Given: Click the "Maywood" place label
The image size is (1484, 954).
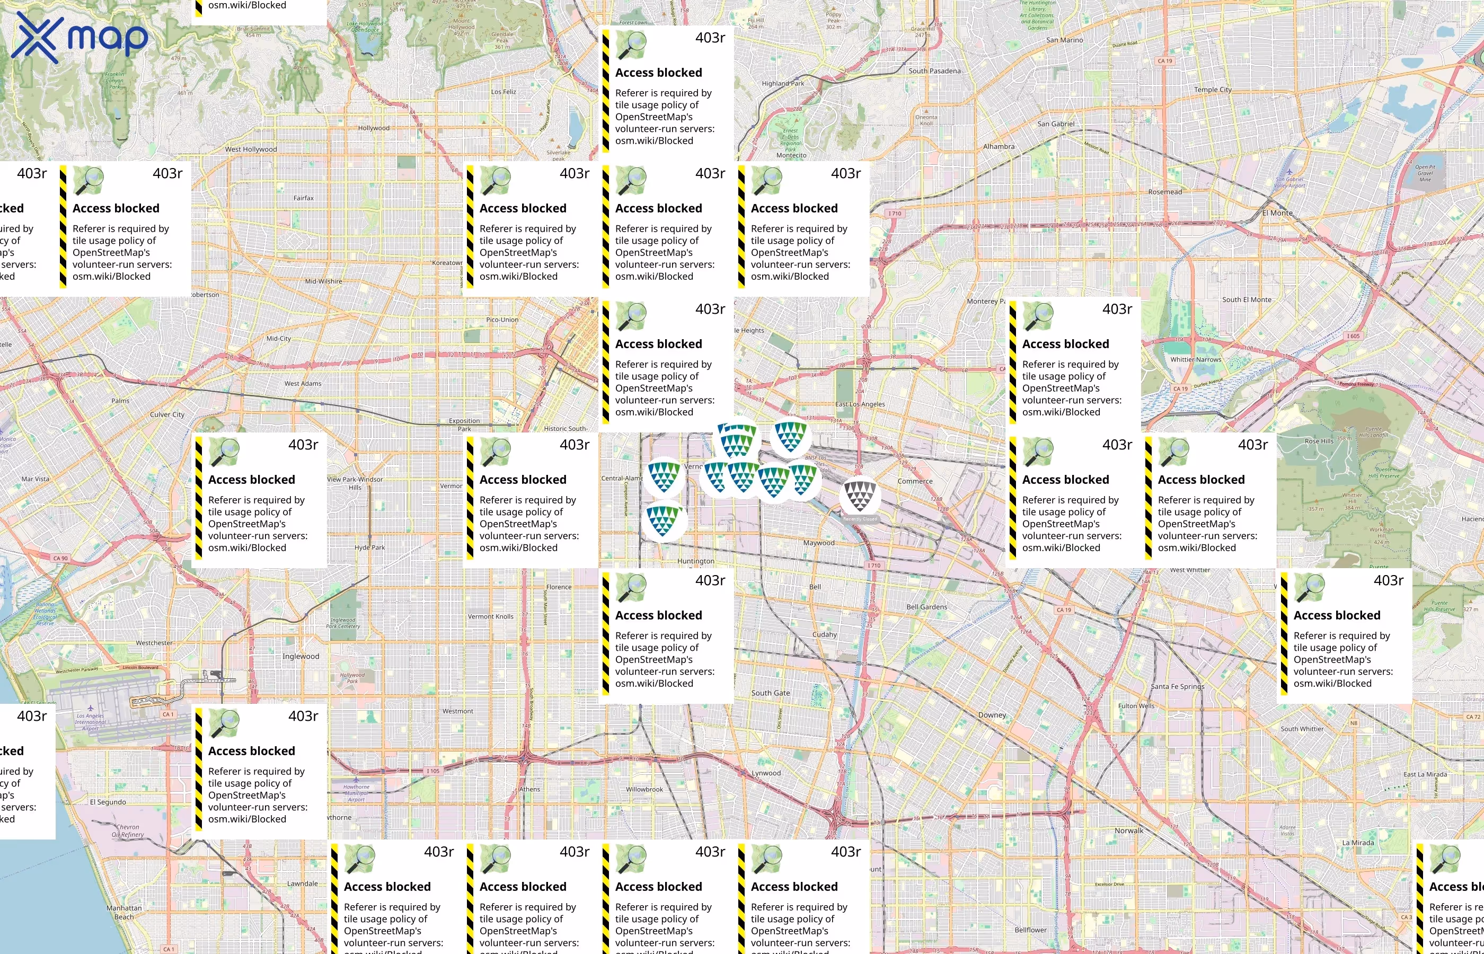Looking at the screenshot, I should (819, 543).
